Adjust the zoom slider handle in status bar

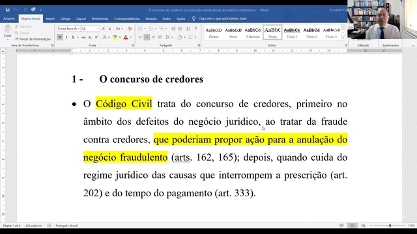point(390,226)
